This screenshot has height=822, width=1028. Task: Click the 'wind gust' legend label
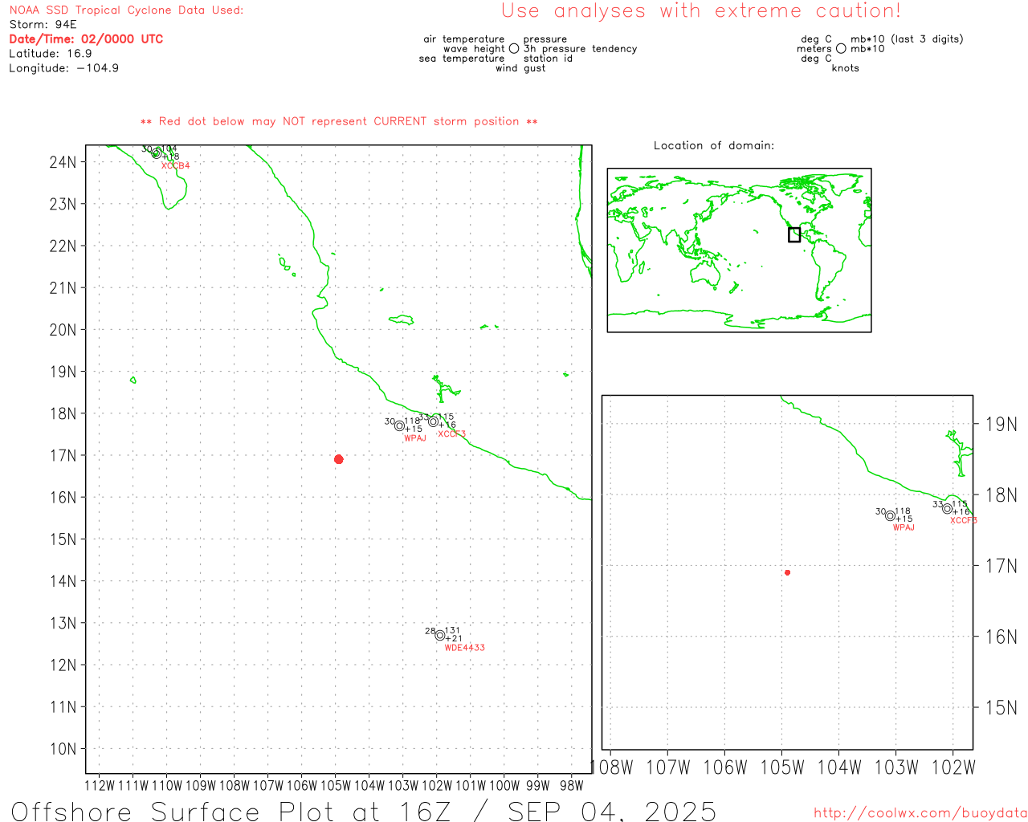520,68
